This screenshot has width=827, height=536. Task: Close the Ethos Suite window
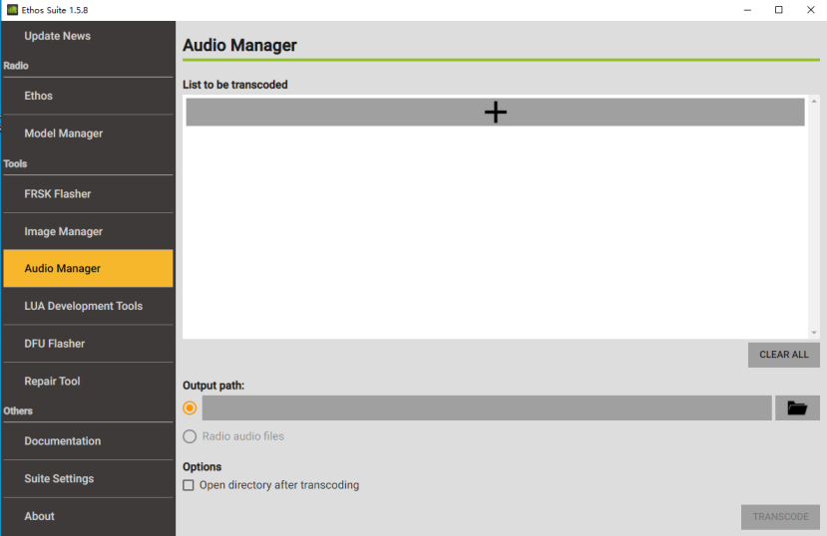(x=811, y=10)
